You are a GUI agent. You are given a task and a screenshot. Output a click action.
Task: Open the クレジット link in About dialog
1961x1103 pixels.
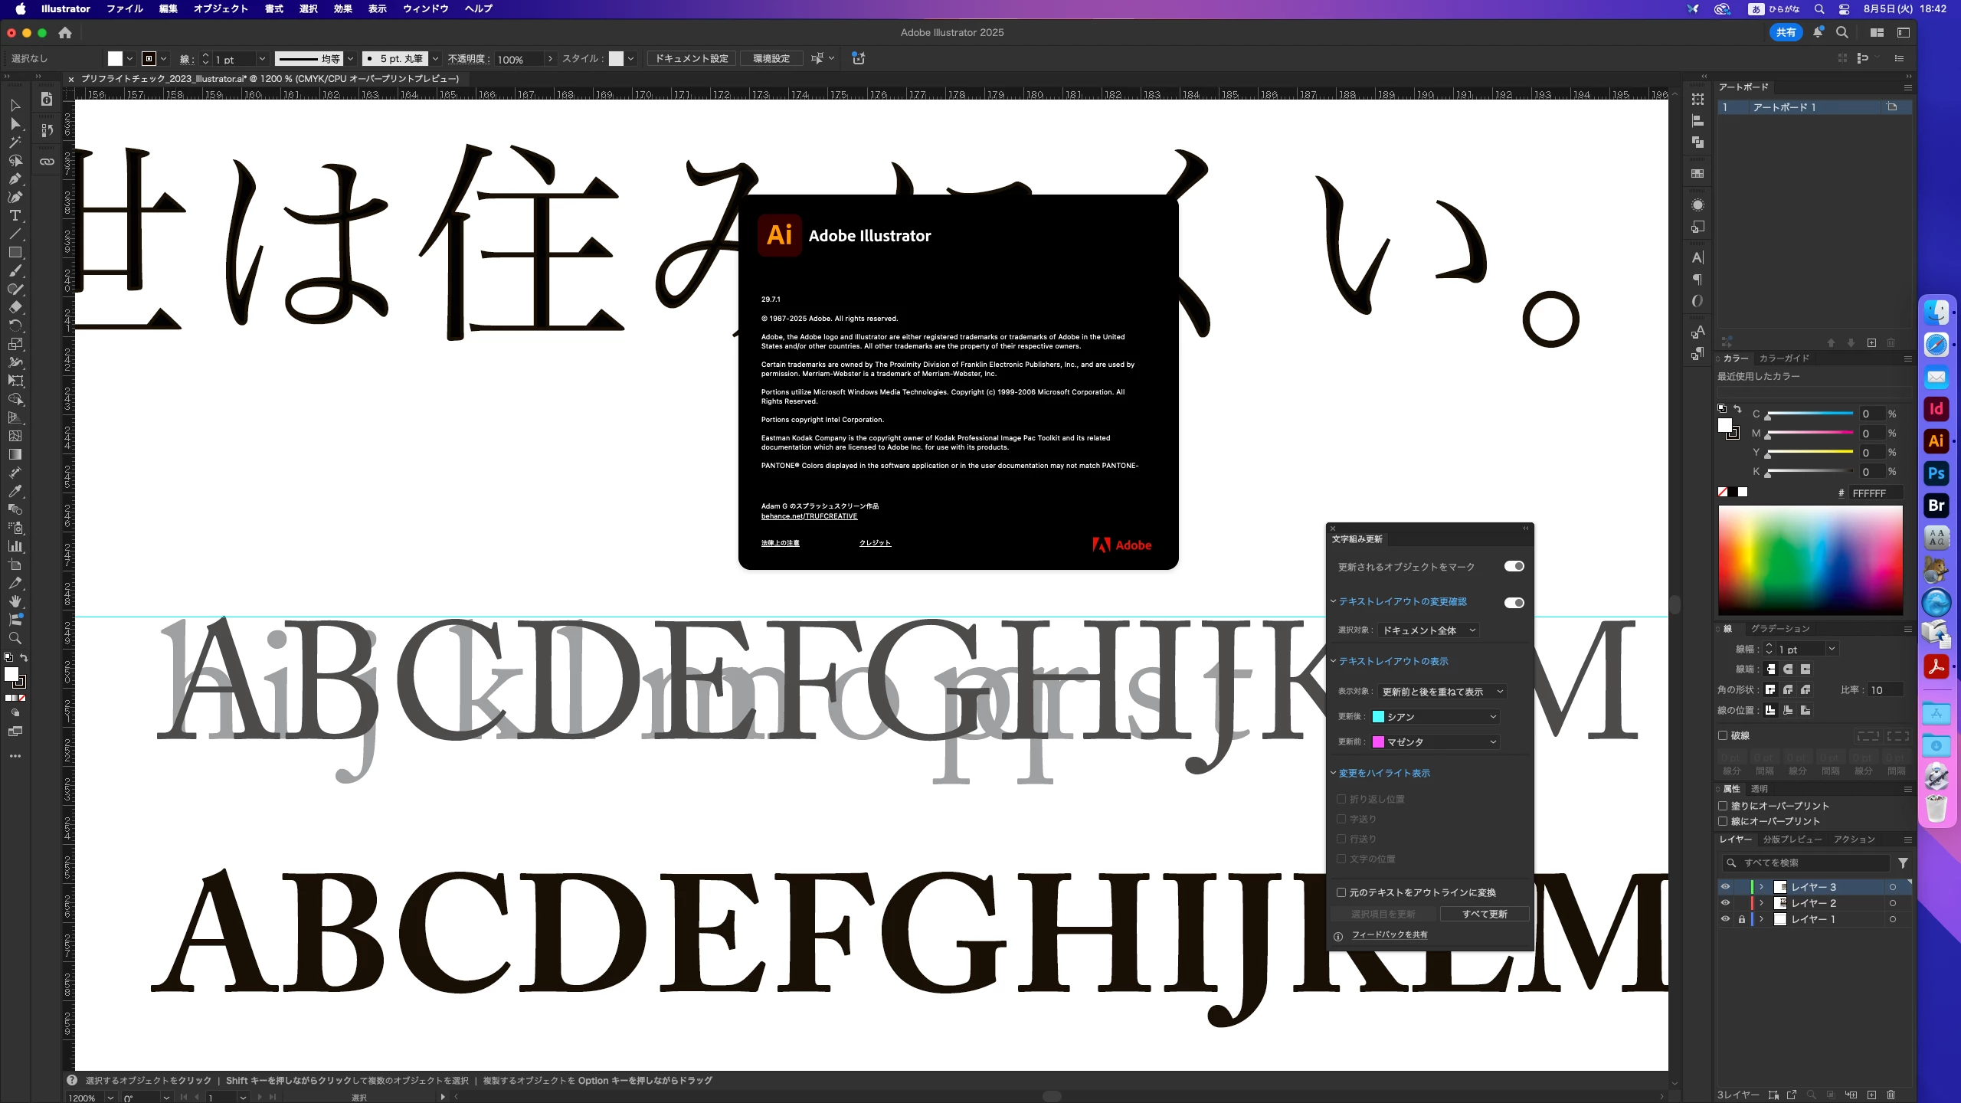click(x=875, y=543)
